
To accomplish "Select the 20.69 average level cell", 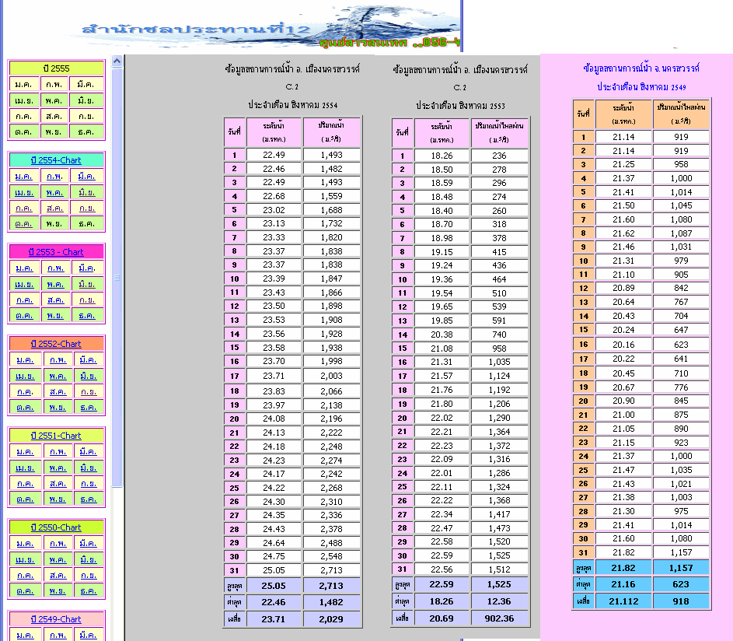I will pos(442,618).
